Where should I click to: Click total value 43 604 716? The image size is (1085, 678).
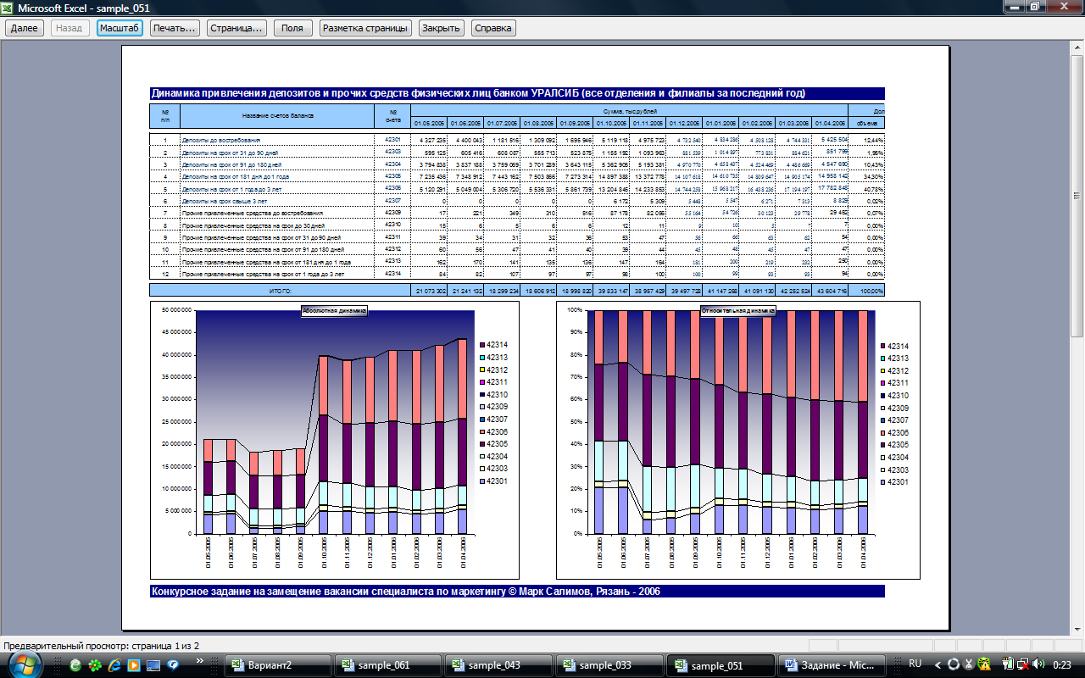(830, 291)
